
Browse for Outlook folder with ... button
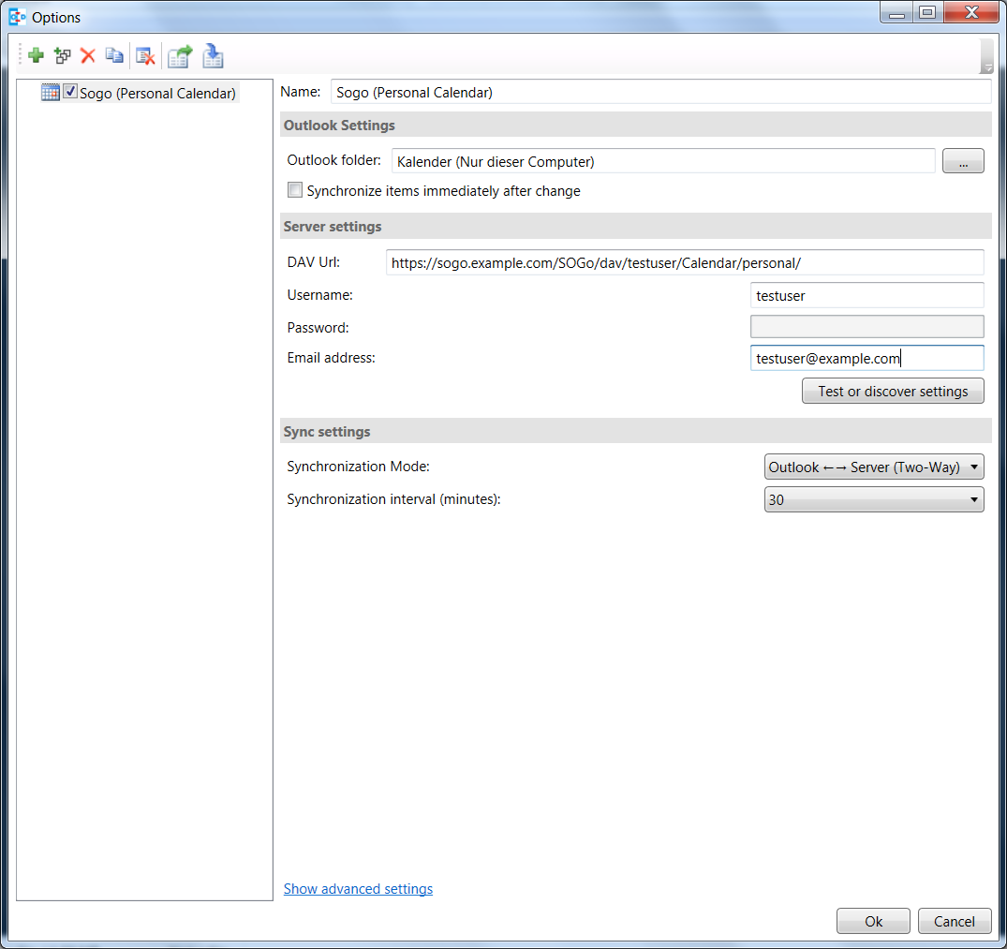(x=963, y=161)
